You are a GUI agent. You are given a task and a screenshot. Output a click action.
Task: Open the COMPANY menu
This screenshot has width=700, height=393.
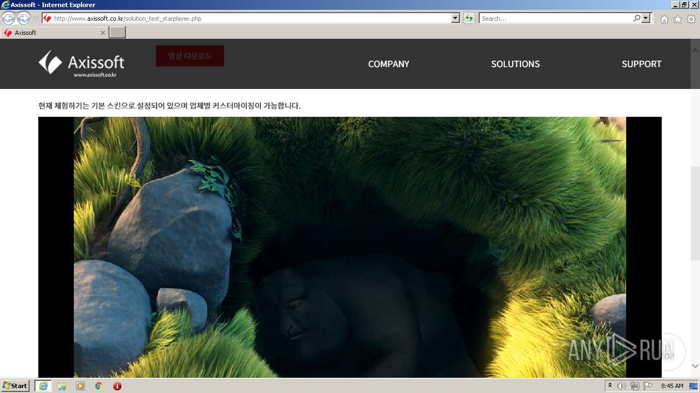pos(388,64)
